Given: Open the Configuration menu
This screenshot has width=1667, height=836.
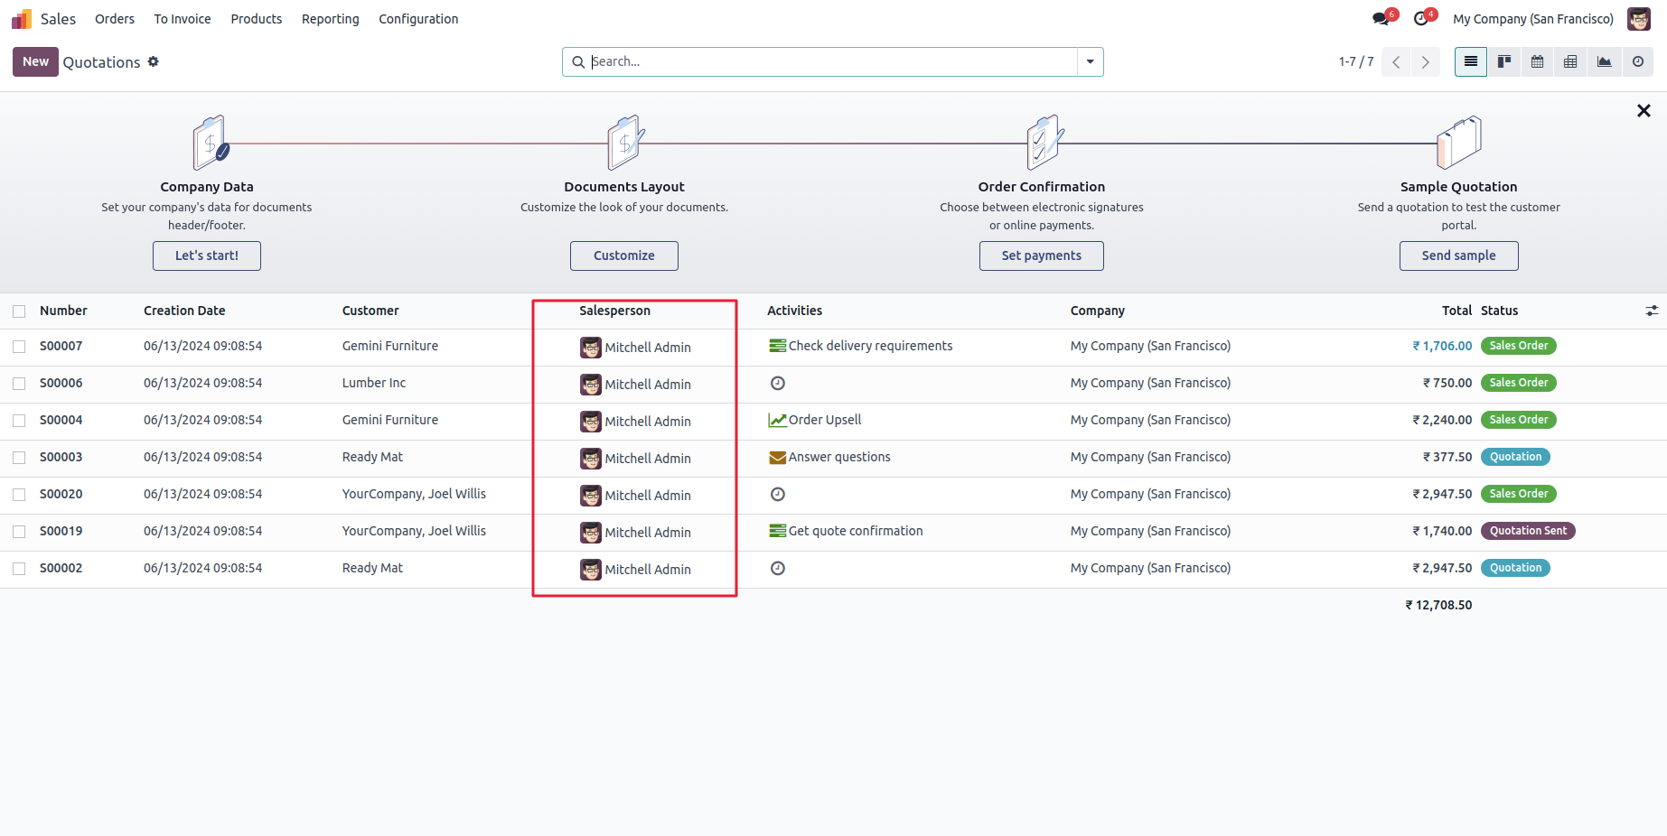Looking at the screenshot, I should coord(418,19).
